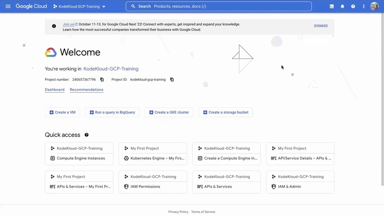Open Kubernetes Engine – My First Project card
This screenshot has width=384, height=216.
[153, 154]
